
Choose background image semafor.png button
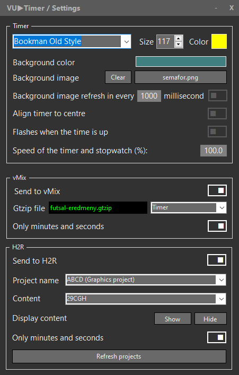[181, 77]
